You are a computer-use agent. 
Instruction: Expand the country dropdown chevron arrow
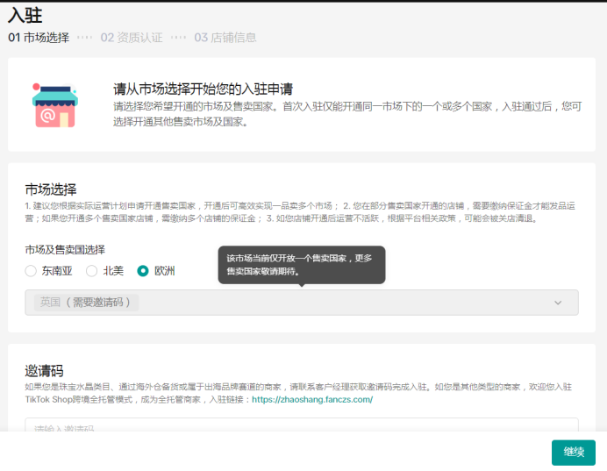[558, 303]
